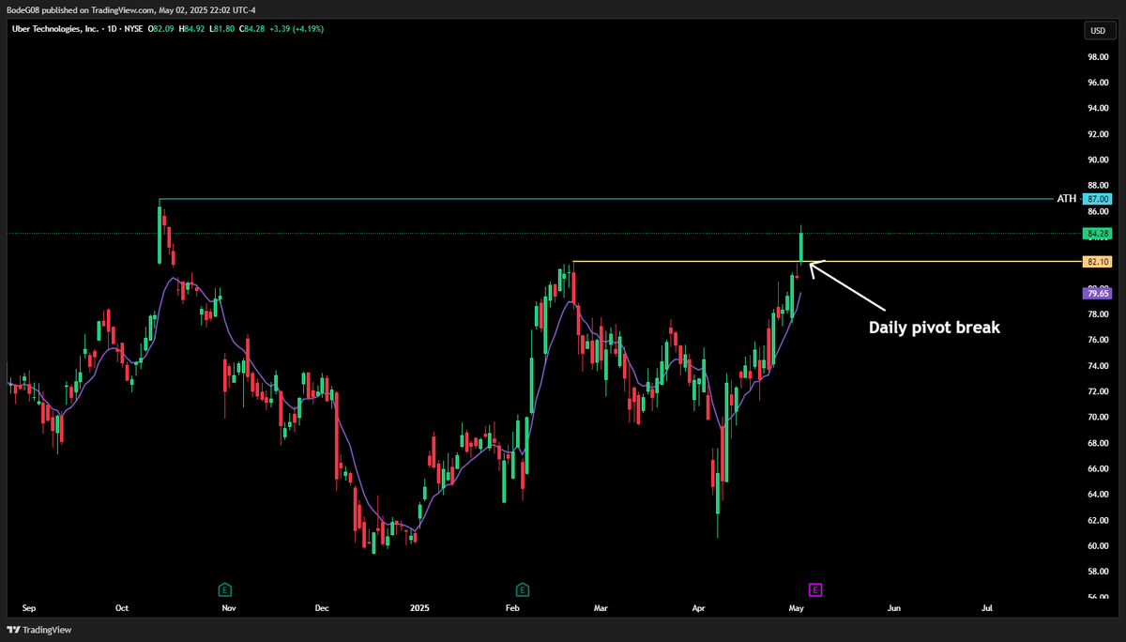
Task: Toggle the yellow 82.10 pivot price label
Action: 1097,262
